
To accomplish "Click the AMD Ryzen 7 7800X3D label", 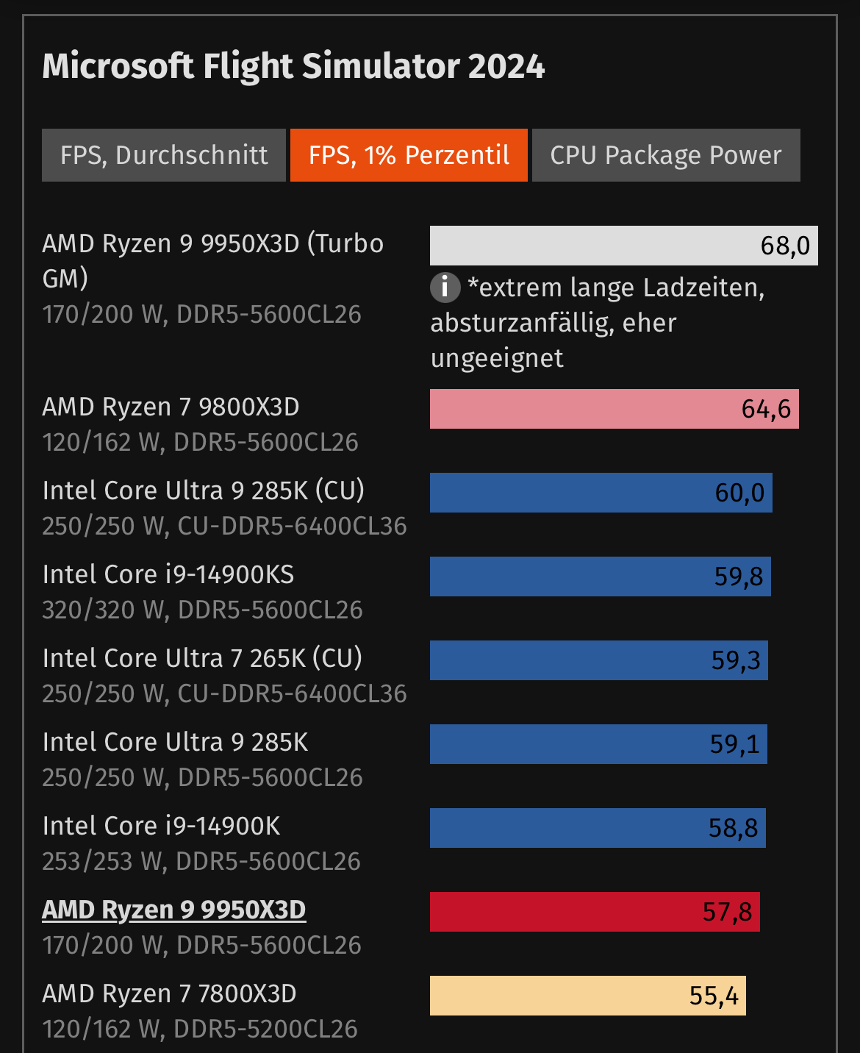I will coord(170,993).
